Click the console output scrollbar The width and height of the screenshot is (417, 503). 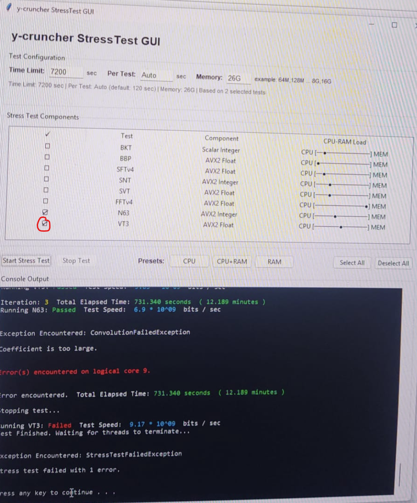[x=400, y=474]
